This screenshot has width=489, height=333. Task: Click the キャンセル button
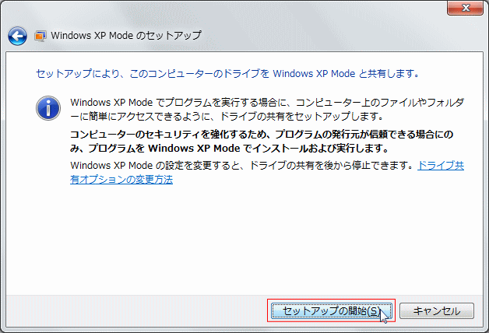pos(437,311)
